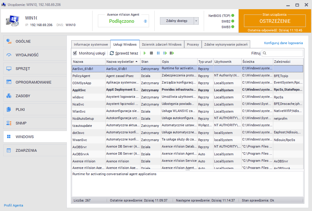Click the agent info icon next to Podłączono

145,21
